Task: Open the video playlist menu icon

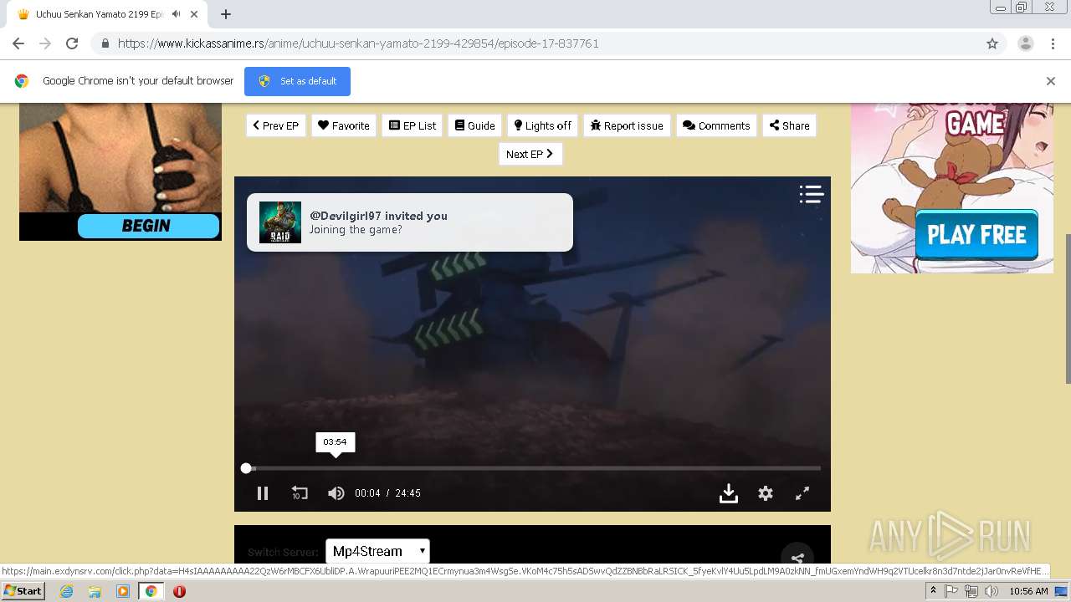Action: click(811, 194)
